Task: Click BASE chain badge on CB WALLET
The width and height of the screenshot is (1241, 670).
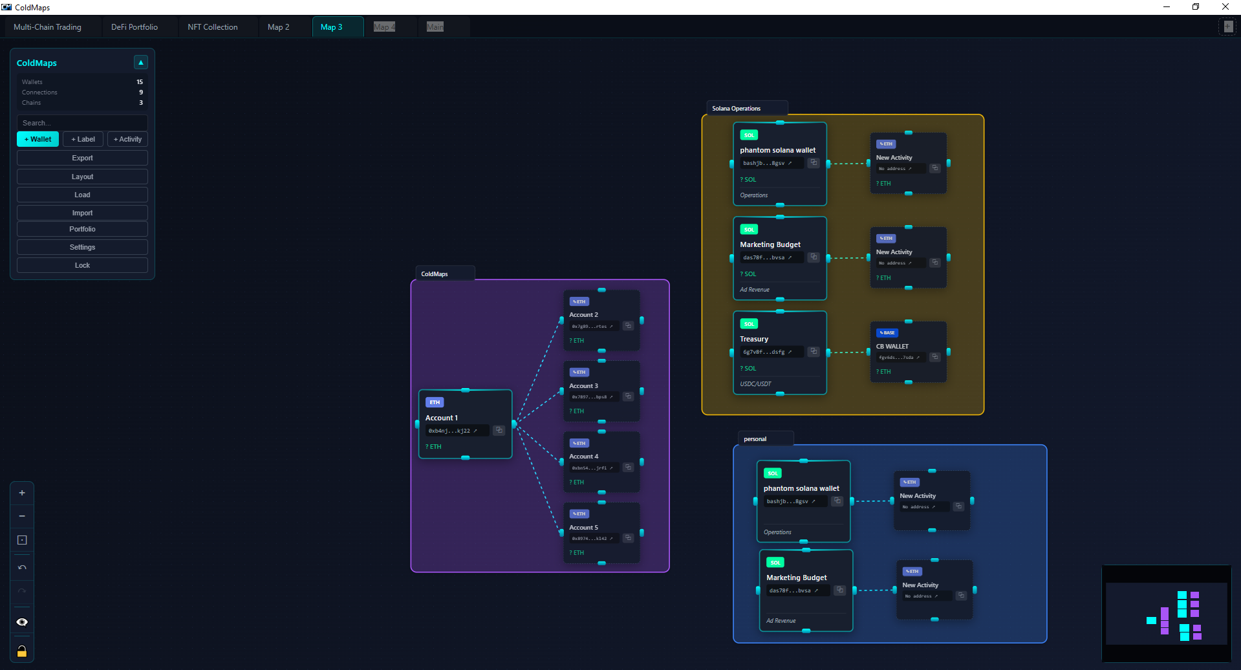Action: (887, 332)
